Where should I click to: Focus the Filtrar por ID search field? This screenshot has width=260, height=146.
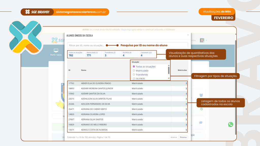86,45
